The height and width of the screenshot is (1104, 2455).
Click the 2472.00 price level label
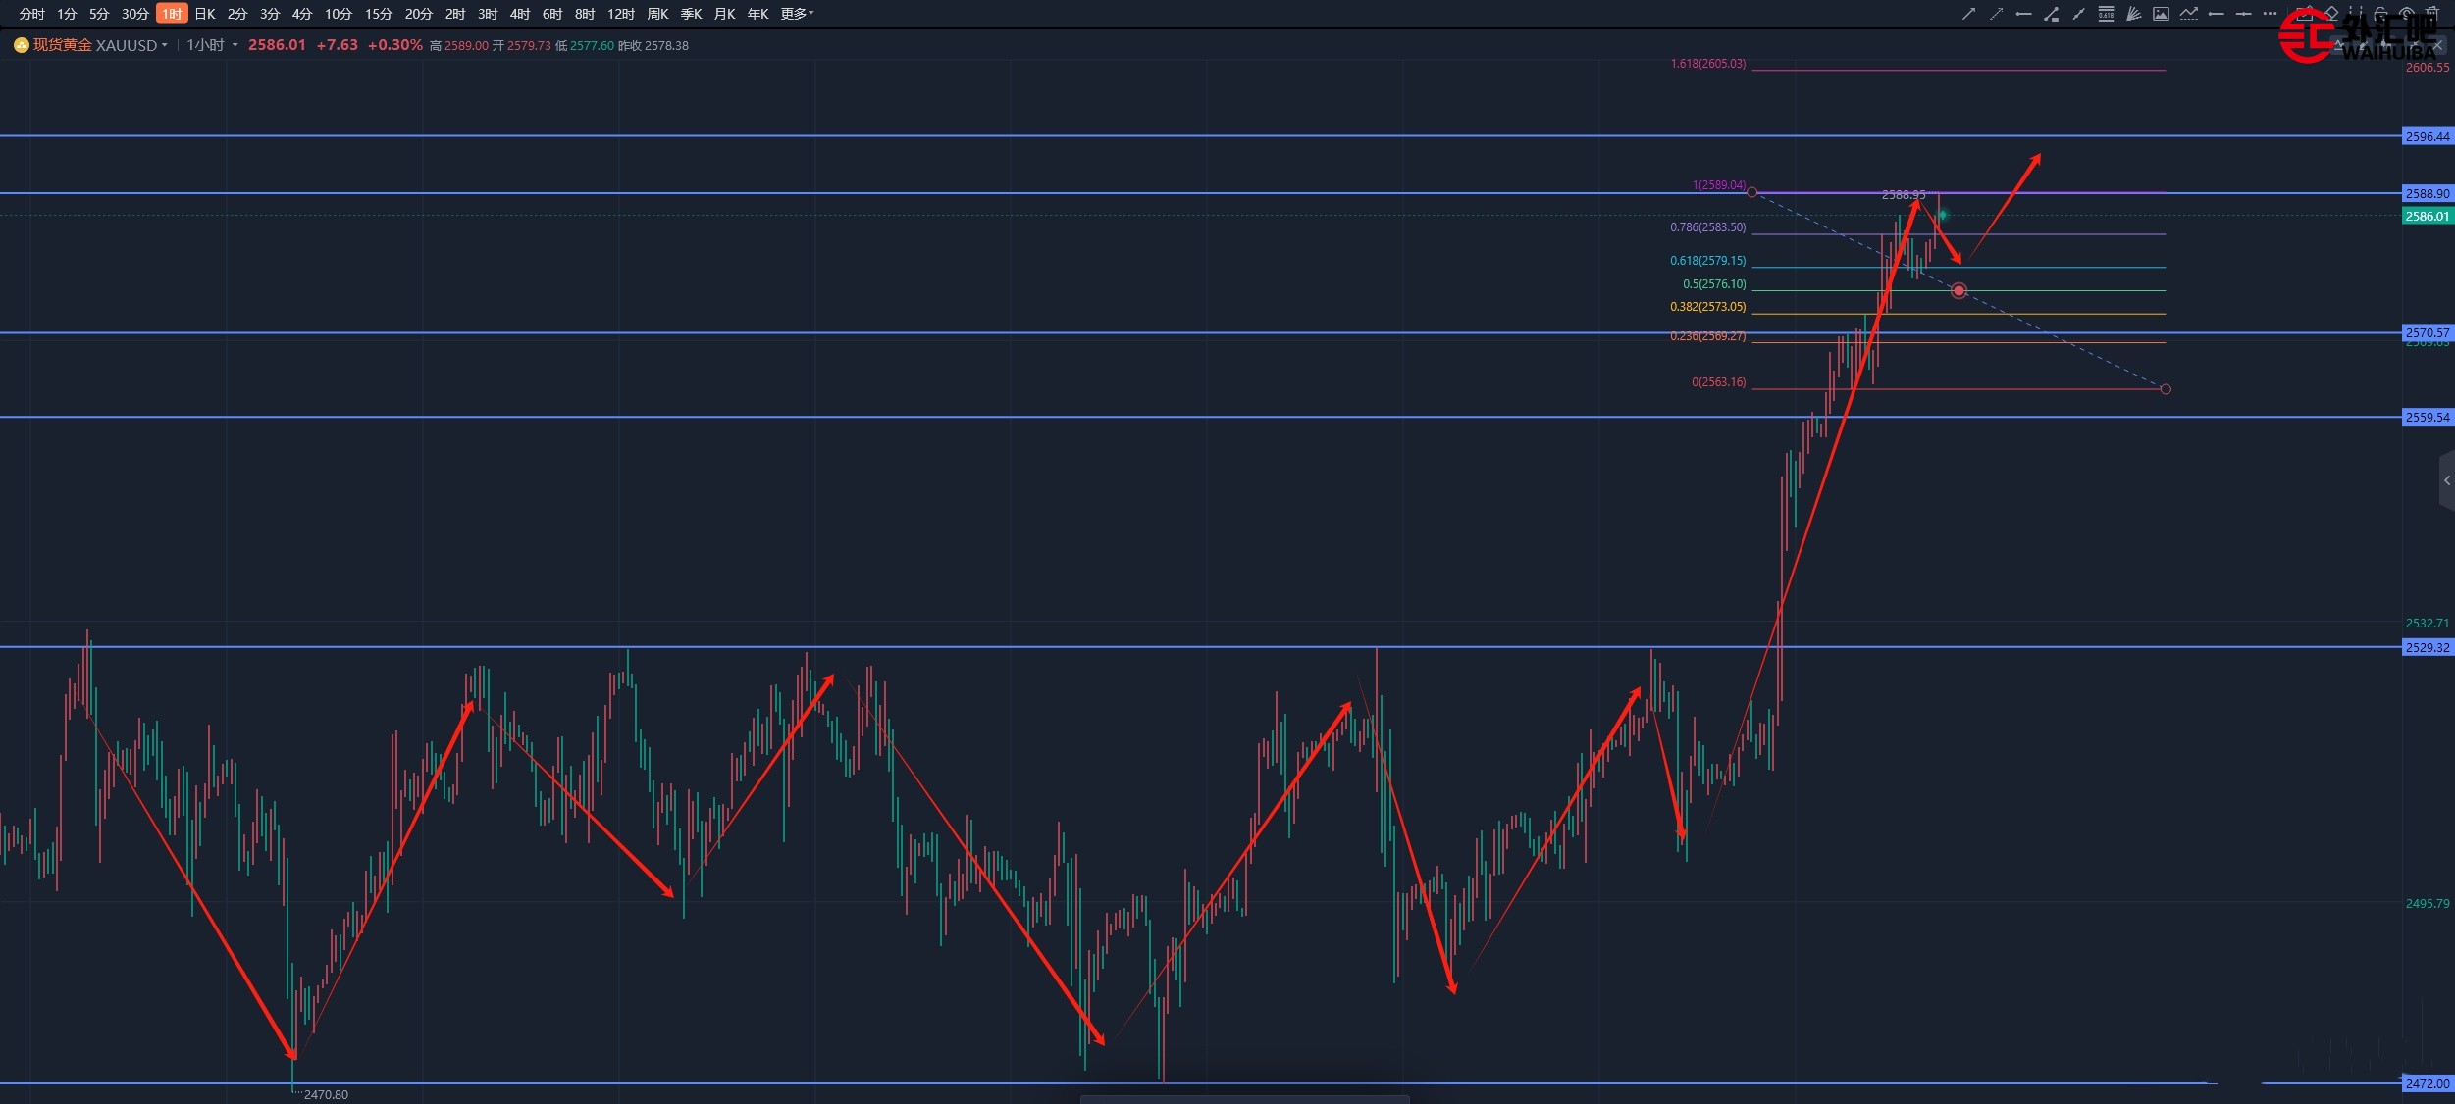tap(2428, 1083)
